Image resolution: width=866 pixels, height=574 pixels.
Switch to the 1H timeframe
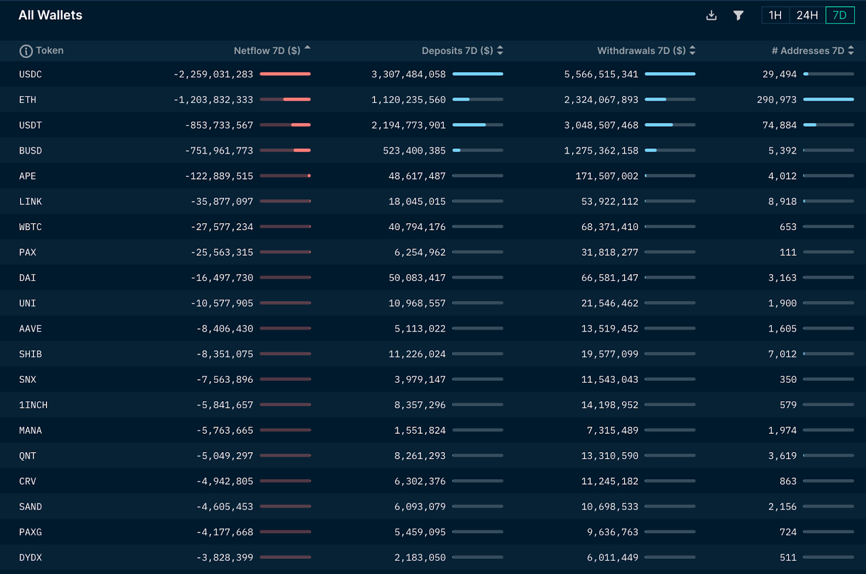pos(775,15)
